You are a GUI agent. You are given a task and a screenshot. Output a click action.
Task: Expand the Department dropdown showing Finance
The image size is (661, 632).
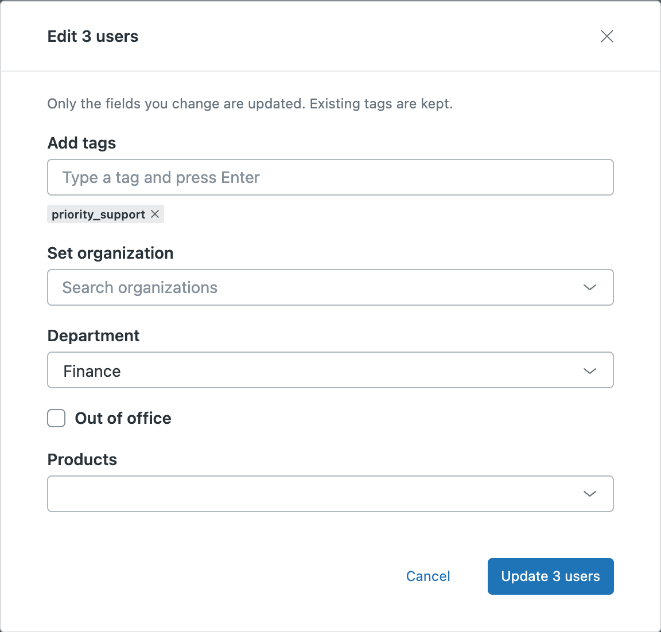click(330, 370)
